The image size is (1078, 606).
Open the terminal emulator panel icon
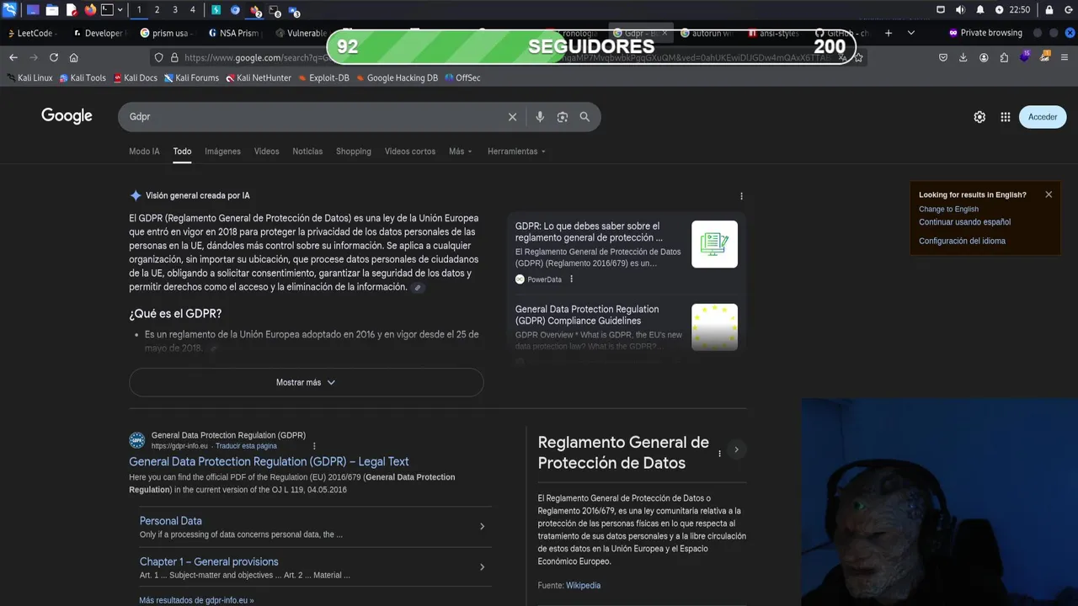pyautogui.click(x=107, y=10)
